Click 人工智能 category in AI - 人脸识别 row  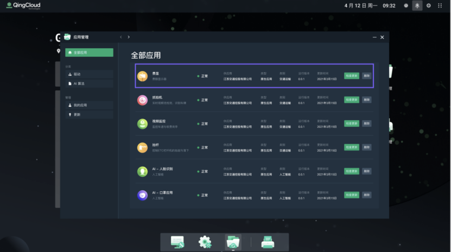tap(285, 175)
